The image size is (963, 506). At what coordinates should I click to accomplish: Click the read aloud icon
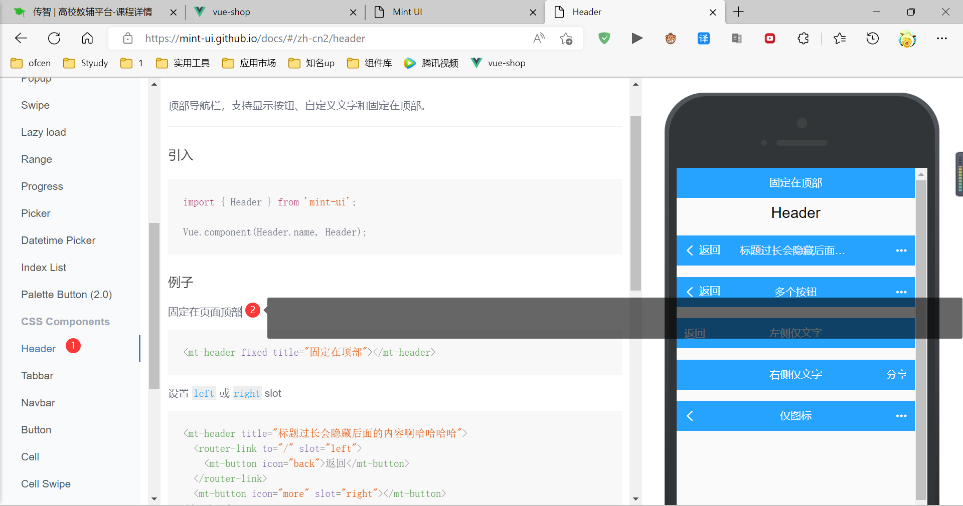pos(539,38)
